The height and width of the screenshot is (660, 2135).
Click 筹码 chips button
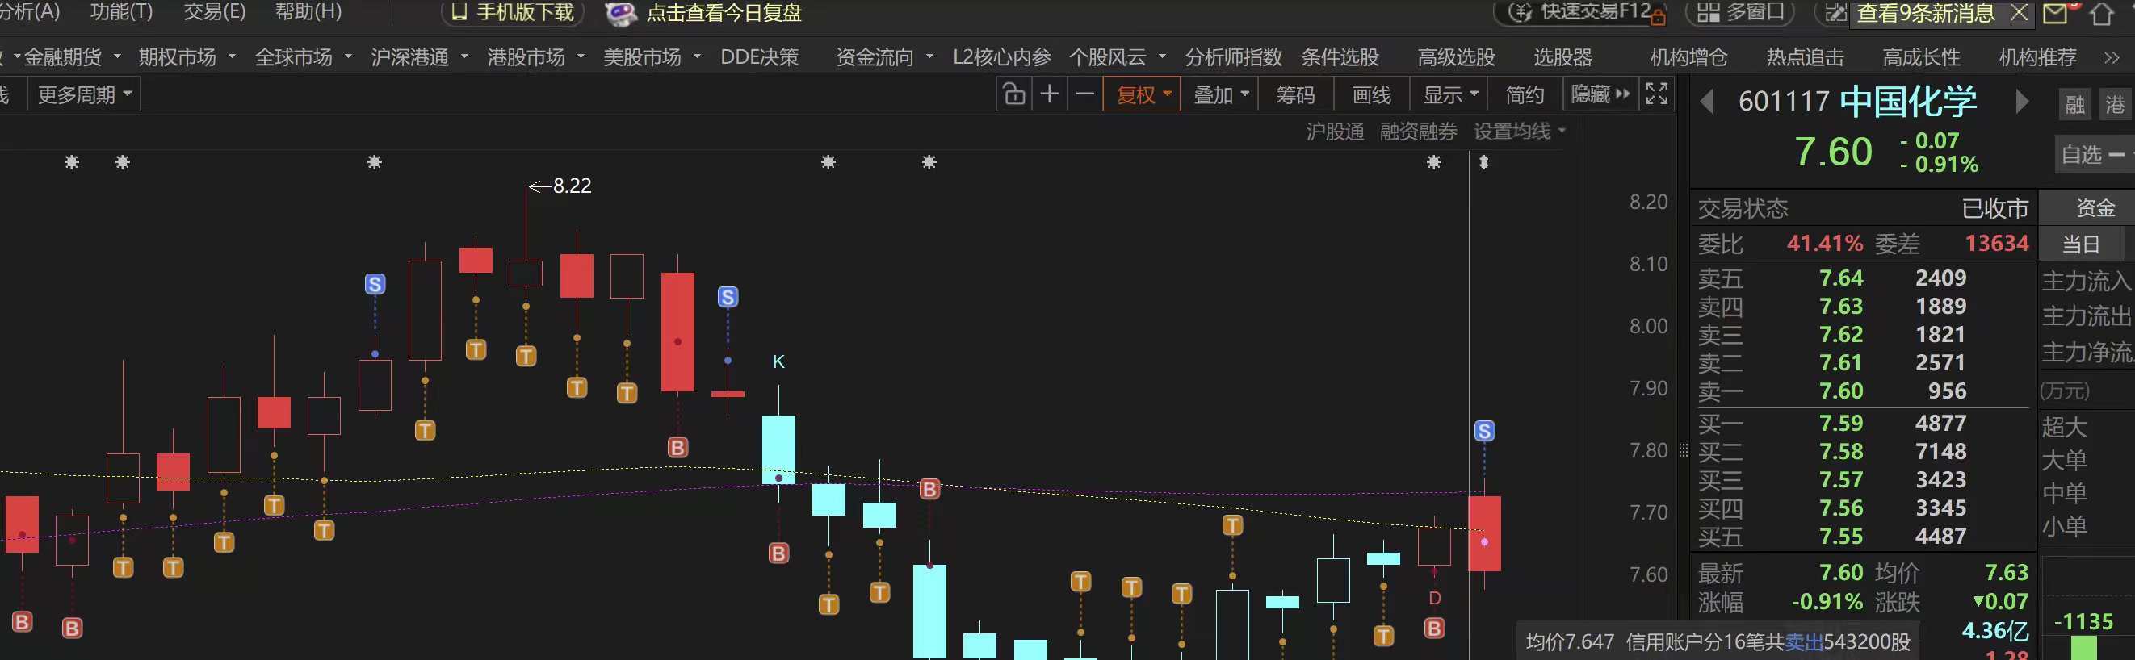click(x=1295, y=94)
